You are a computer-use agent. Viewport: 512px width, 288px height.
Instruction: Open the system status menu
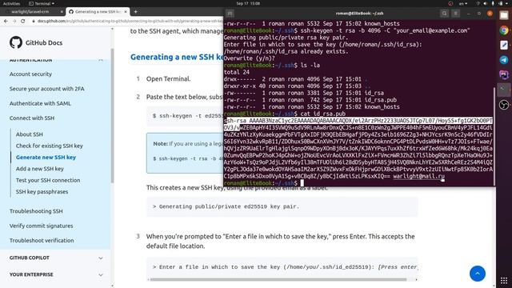tap(493, 3)
